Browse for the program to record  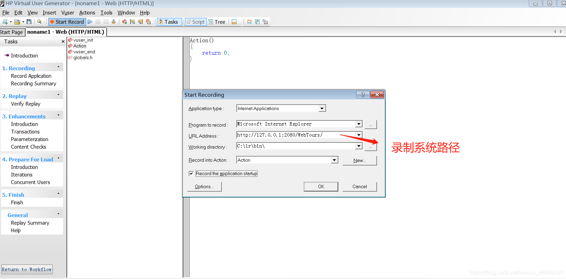pyautogui.click(x=370, y=125)
